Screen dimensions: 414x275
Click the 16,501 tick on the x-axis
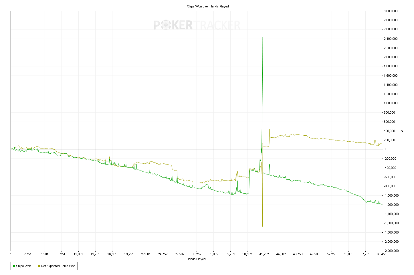[x=112, y=254]
